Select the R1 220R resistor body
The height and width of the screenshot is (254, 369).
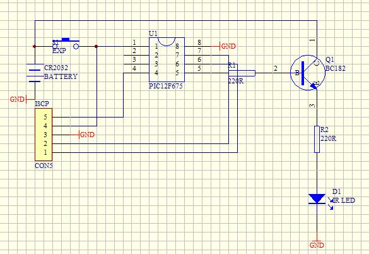[x=242, y=73]
